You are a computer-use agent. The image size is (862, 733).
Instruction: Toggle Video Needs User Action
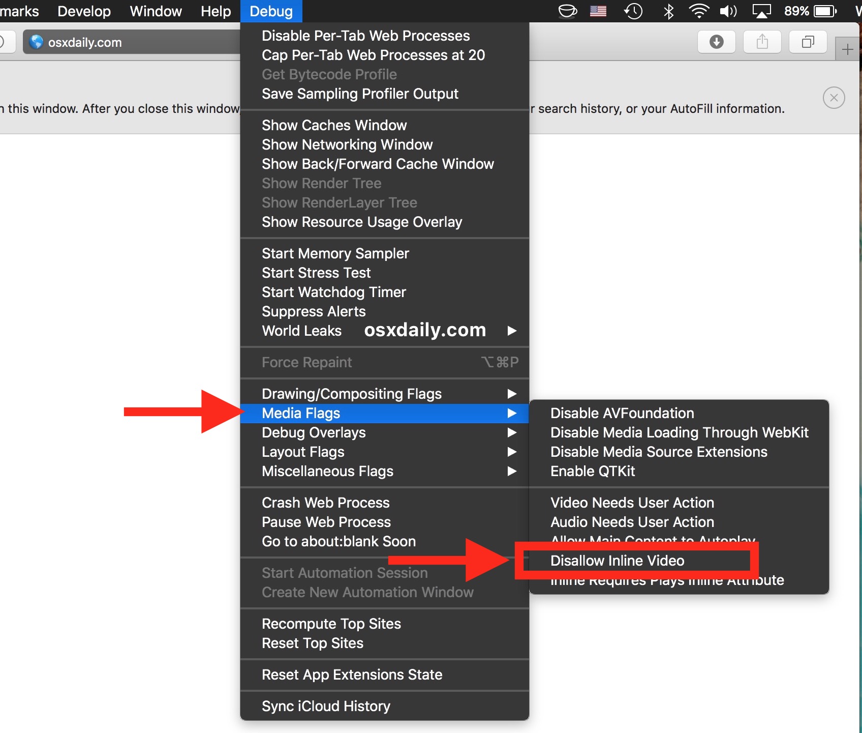[632, 503]
